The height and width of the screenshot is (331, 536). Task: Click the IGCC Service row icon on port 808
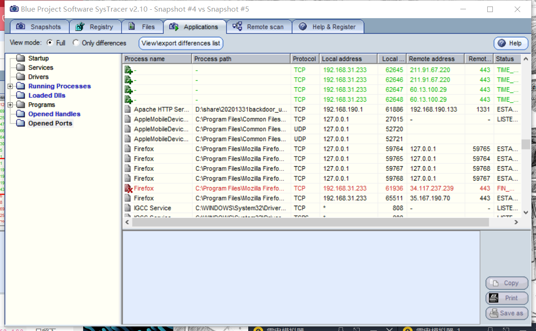pos(128,208)
